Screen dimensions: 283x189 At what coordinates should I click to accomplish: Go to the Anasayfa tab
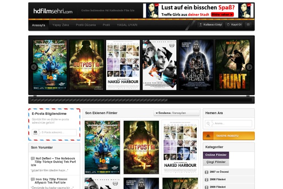(39, 25)
